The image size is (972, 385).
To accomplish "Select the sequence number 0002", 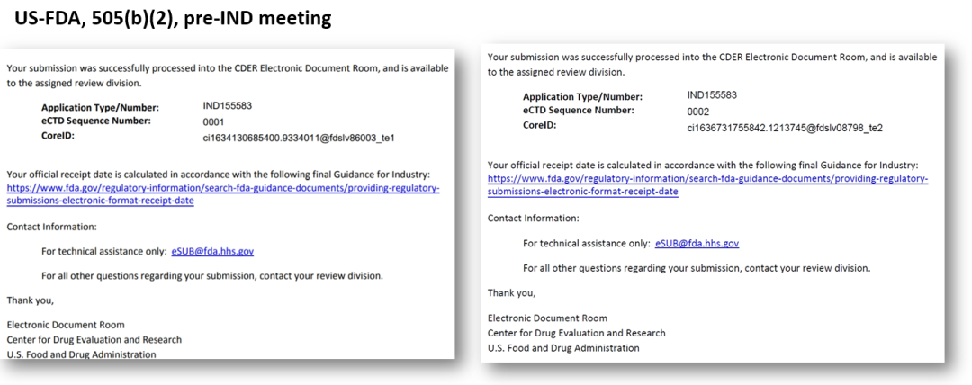I will click(698, 112).
